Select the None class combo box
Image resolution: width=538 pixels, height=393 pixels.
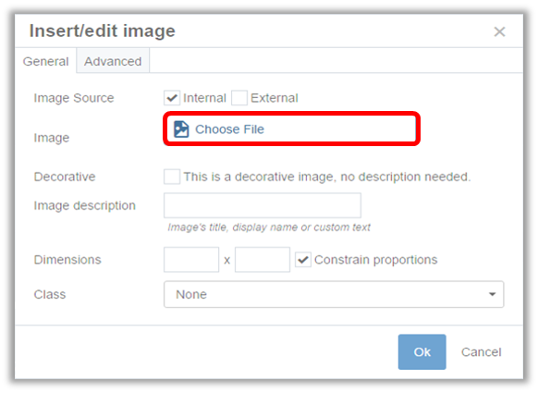click(334, 294)
